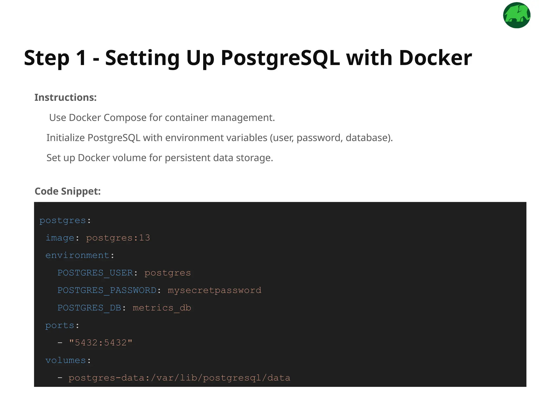Click the 'Instructions:' heading

pyautogui.click(x=66, y=98)
